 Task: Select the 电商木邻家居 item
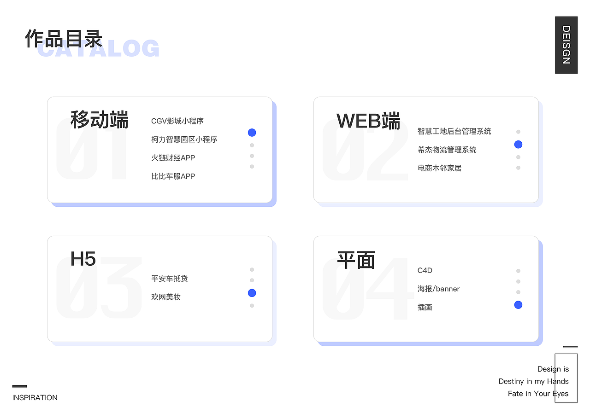[x=440, y=168]
